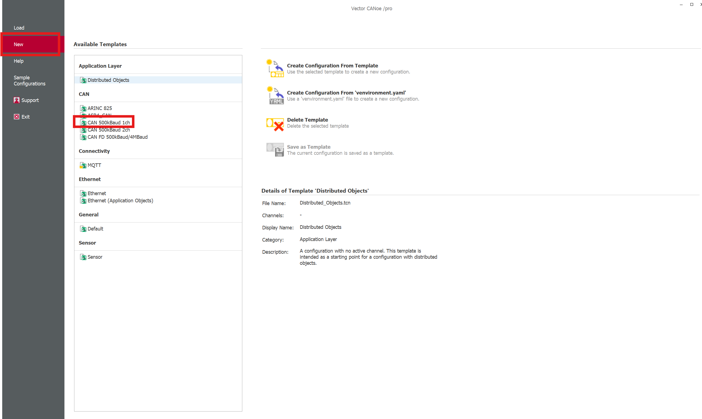The image size is (702, 419).
Task: Select the Sensor template
Action: (95, 257)
